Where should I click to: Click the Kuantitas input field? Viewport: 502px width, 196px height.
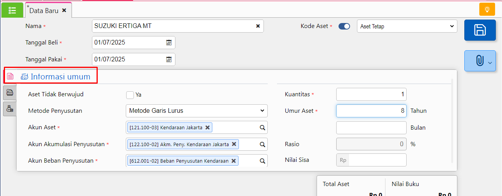point(371,94)
